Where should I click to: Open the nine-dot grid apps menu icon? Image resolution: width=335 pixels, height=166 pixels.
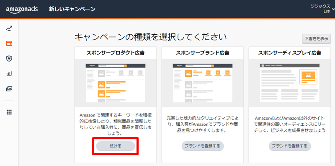(9, 112)
